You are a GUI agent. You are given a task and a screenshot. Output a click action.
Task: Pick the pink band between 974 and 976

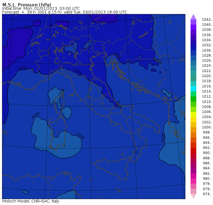(193, 191)
